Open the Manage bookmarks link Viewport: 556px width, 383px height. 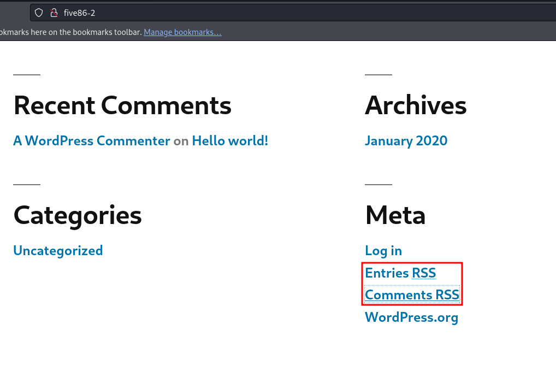coord(182,32)
